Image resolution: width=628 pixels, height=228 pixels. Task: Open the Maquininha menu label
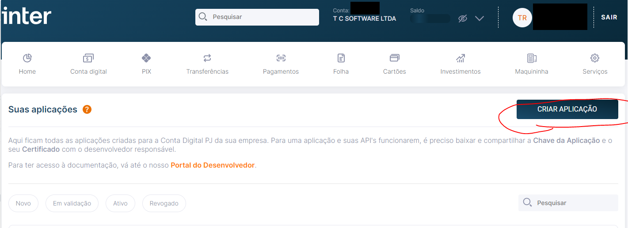click(532, 71)
